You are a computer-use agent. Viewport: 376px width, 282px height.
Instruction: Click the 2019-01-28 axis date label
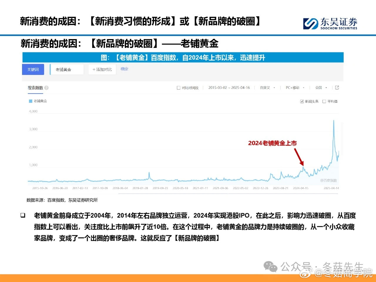(x=140, y=188)
